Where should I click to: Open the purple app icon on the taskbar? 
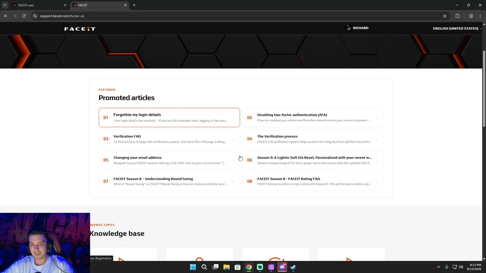271,267
